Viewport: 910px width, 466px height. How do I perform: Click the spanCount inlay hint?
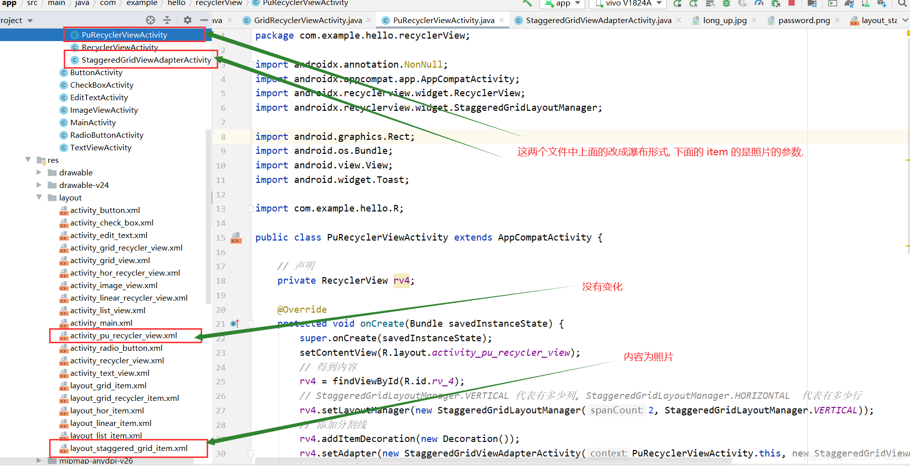pyautogui.click(x=617, y=410)
